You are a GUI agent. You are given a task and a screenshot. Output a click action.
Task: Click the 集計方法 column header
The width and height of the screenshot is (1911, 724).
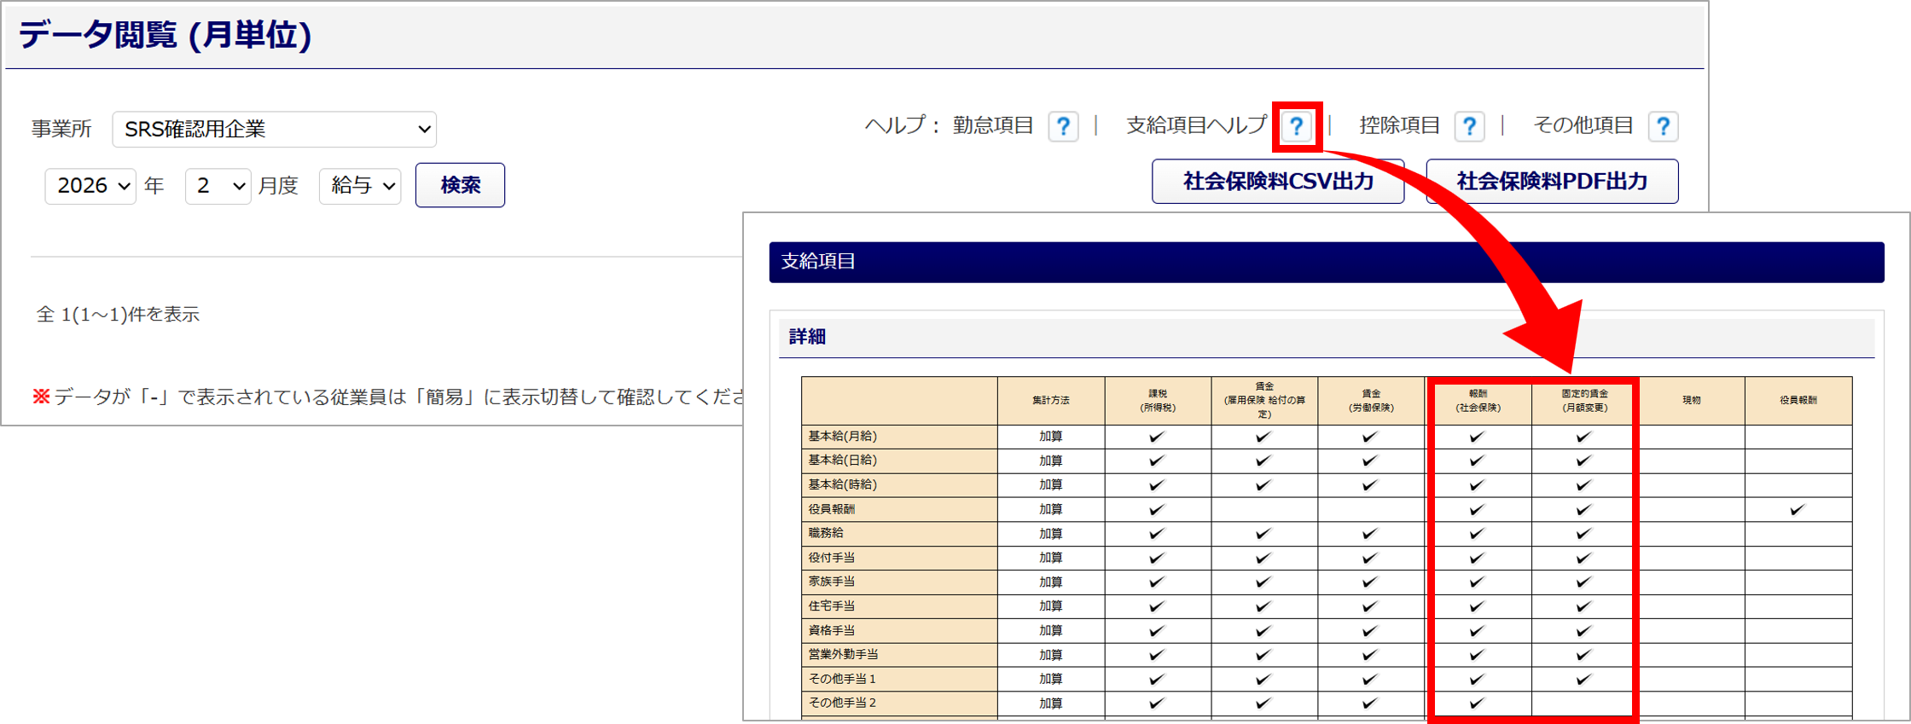(1050, 400)
